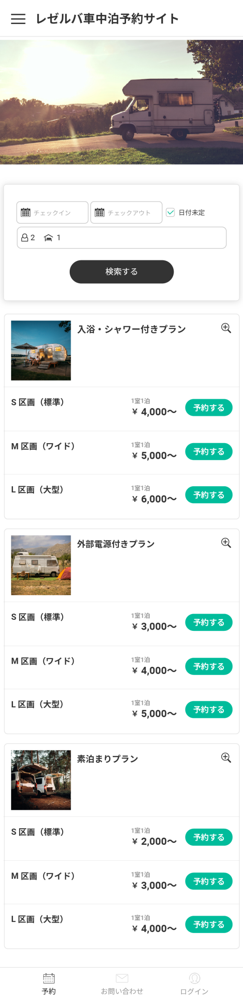This screenshot has height=1003, width=243.
Task: Click the 素泊まりプラン thumbnail photo
Action: click(x=41, y=780)
